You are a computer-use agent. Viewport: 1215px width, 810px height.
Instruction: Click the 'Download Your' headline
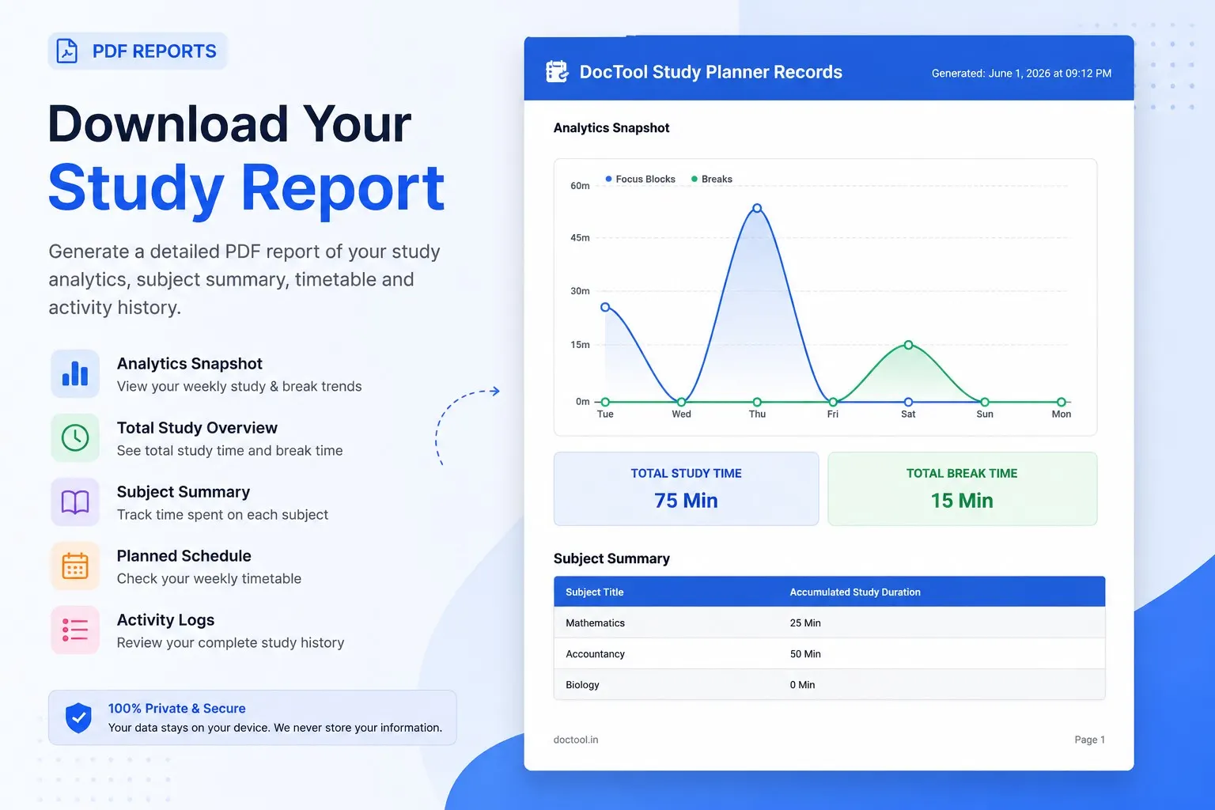click(x=229, y=124)
